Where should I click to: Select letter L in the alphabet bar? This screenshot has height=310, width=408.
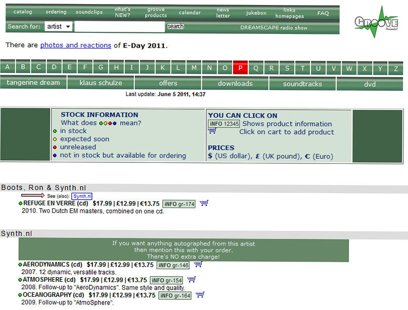coord(178,68)
